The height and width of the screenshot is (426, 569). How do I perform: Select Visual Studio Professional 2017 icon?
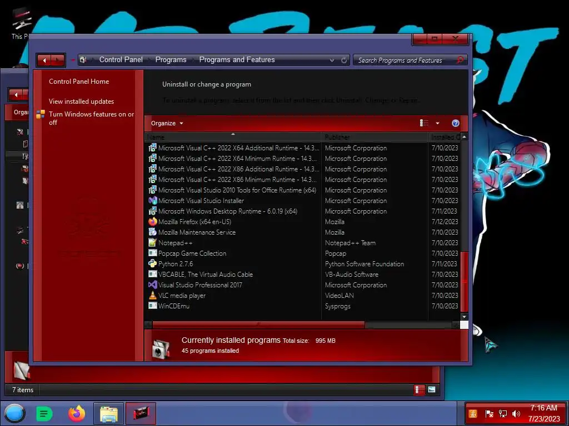[x=153, y=285]
